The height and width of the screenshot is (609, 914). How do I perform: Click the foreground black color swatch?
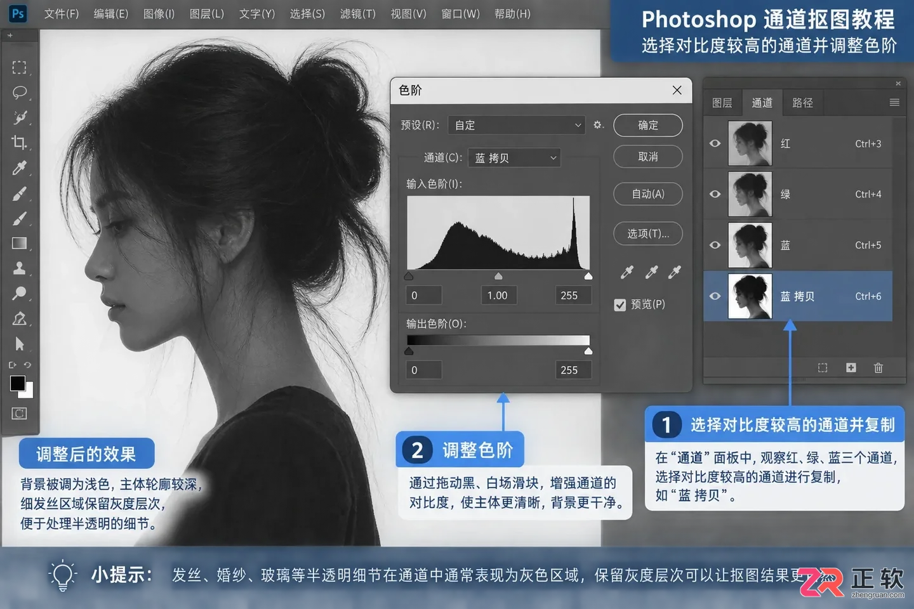[x=17, y=383]
